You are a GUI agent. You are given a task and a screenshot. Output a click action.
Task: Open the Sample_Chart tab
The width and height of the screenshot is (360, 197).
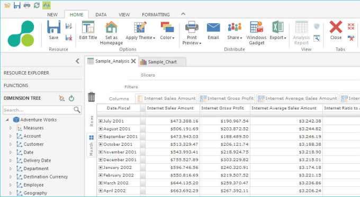(162, 62)
